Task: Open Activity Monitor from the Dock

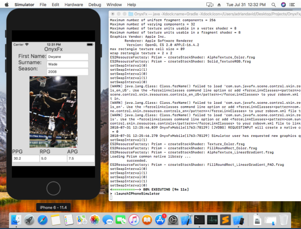Action: pos(212,220)
